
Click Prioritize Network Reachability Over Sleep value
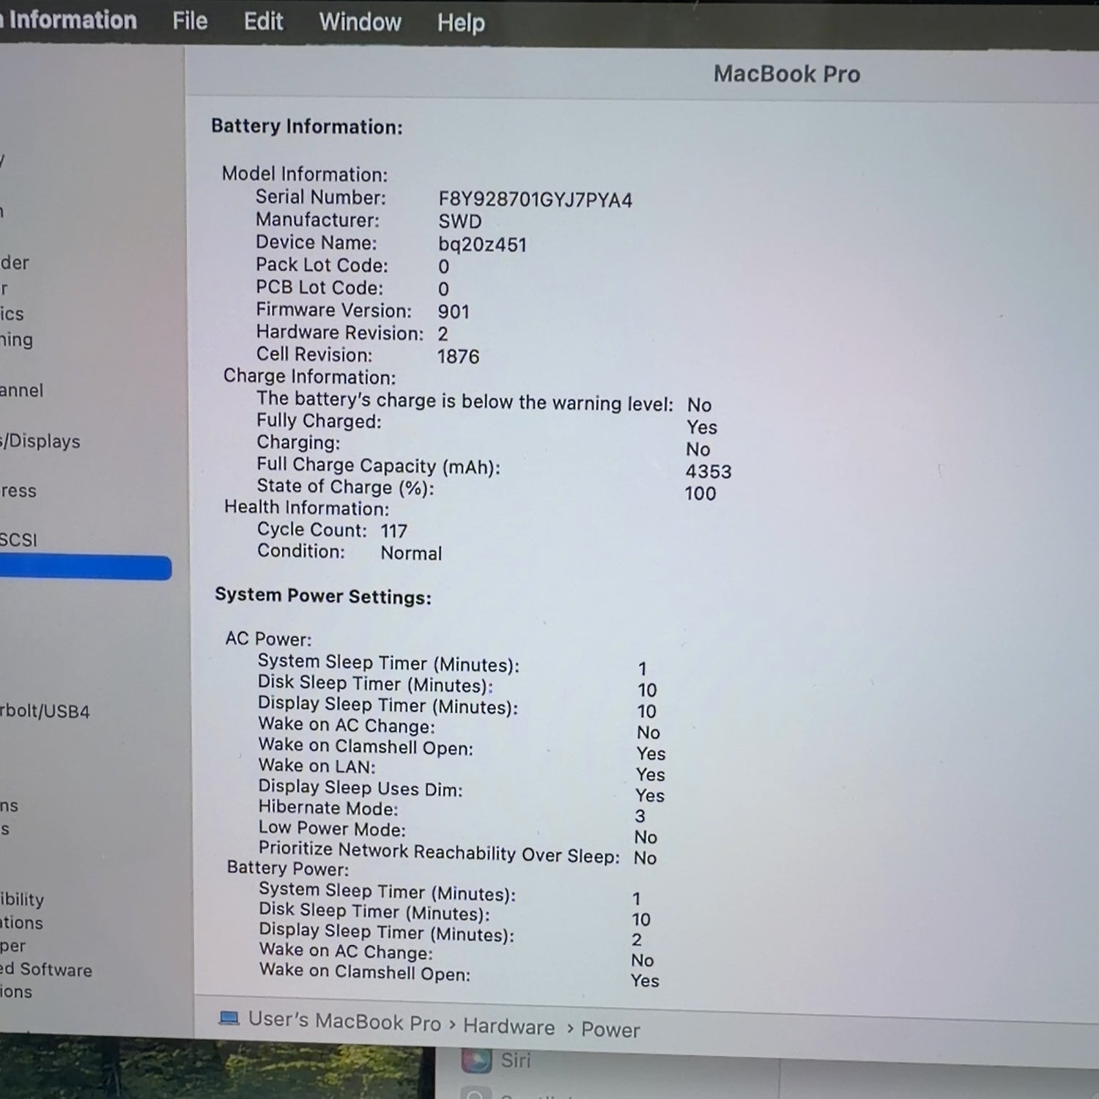tap(645, 858)
